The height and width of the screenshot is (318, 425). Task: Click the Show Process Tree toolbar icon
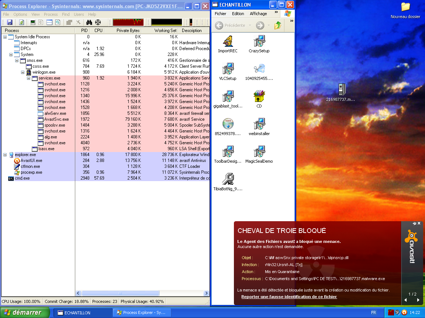click(41, 22)
